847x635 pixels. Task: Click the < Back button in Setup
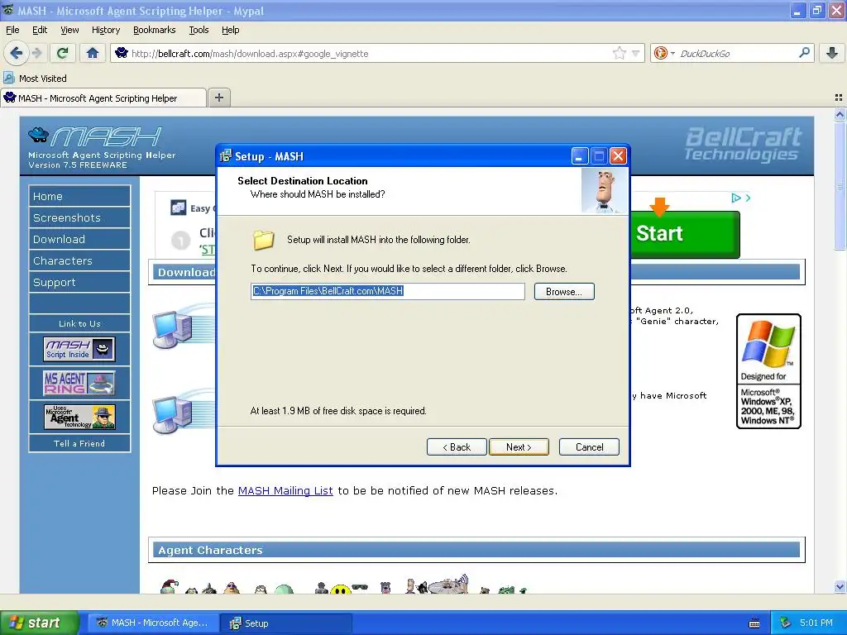457,447
